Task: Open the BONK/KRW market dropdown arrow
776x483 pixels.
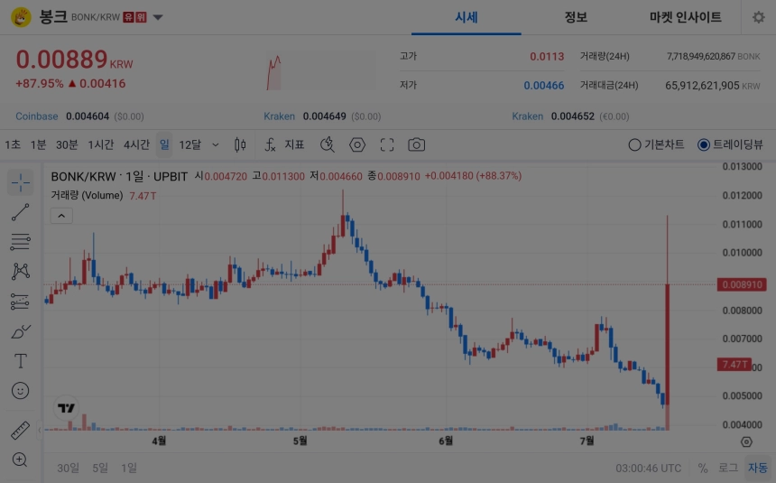Action: 158,17
